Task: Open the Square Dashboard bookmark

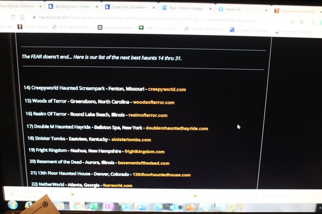Action: 115,27
